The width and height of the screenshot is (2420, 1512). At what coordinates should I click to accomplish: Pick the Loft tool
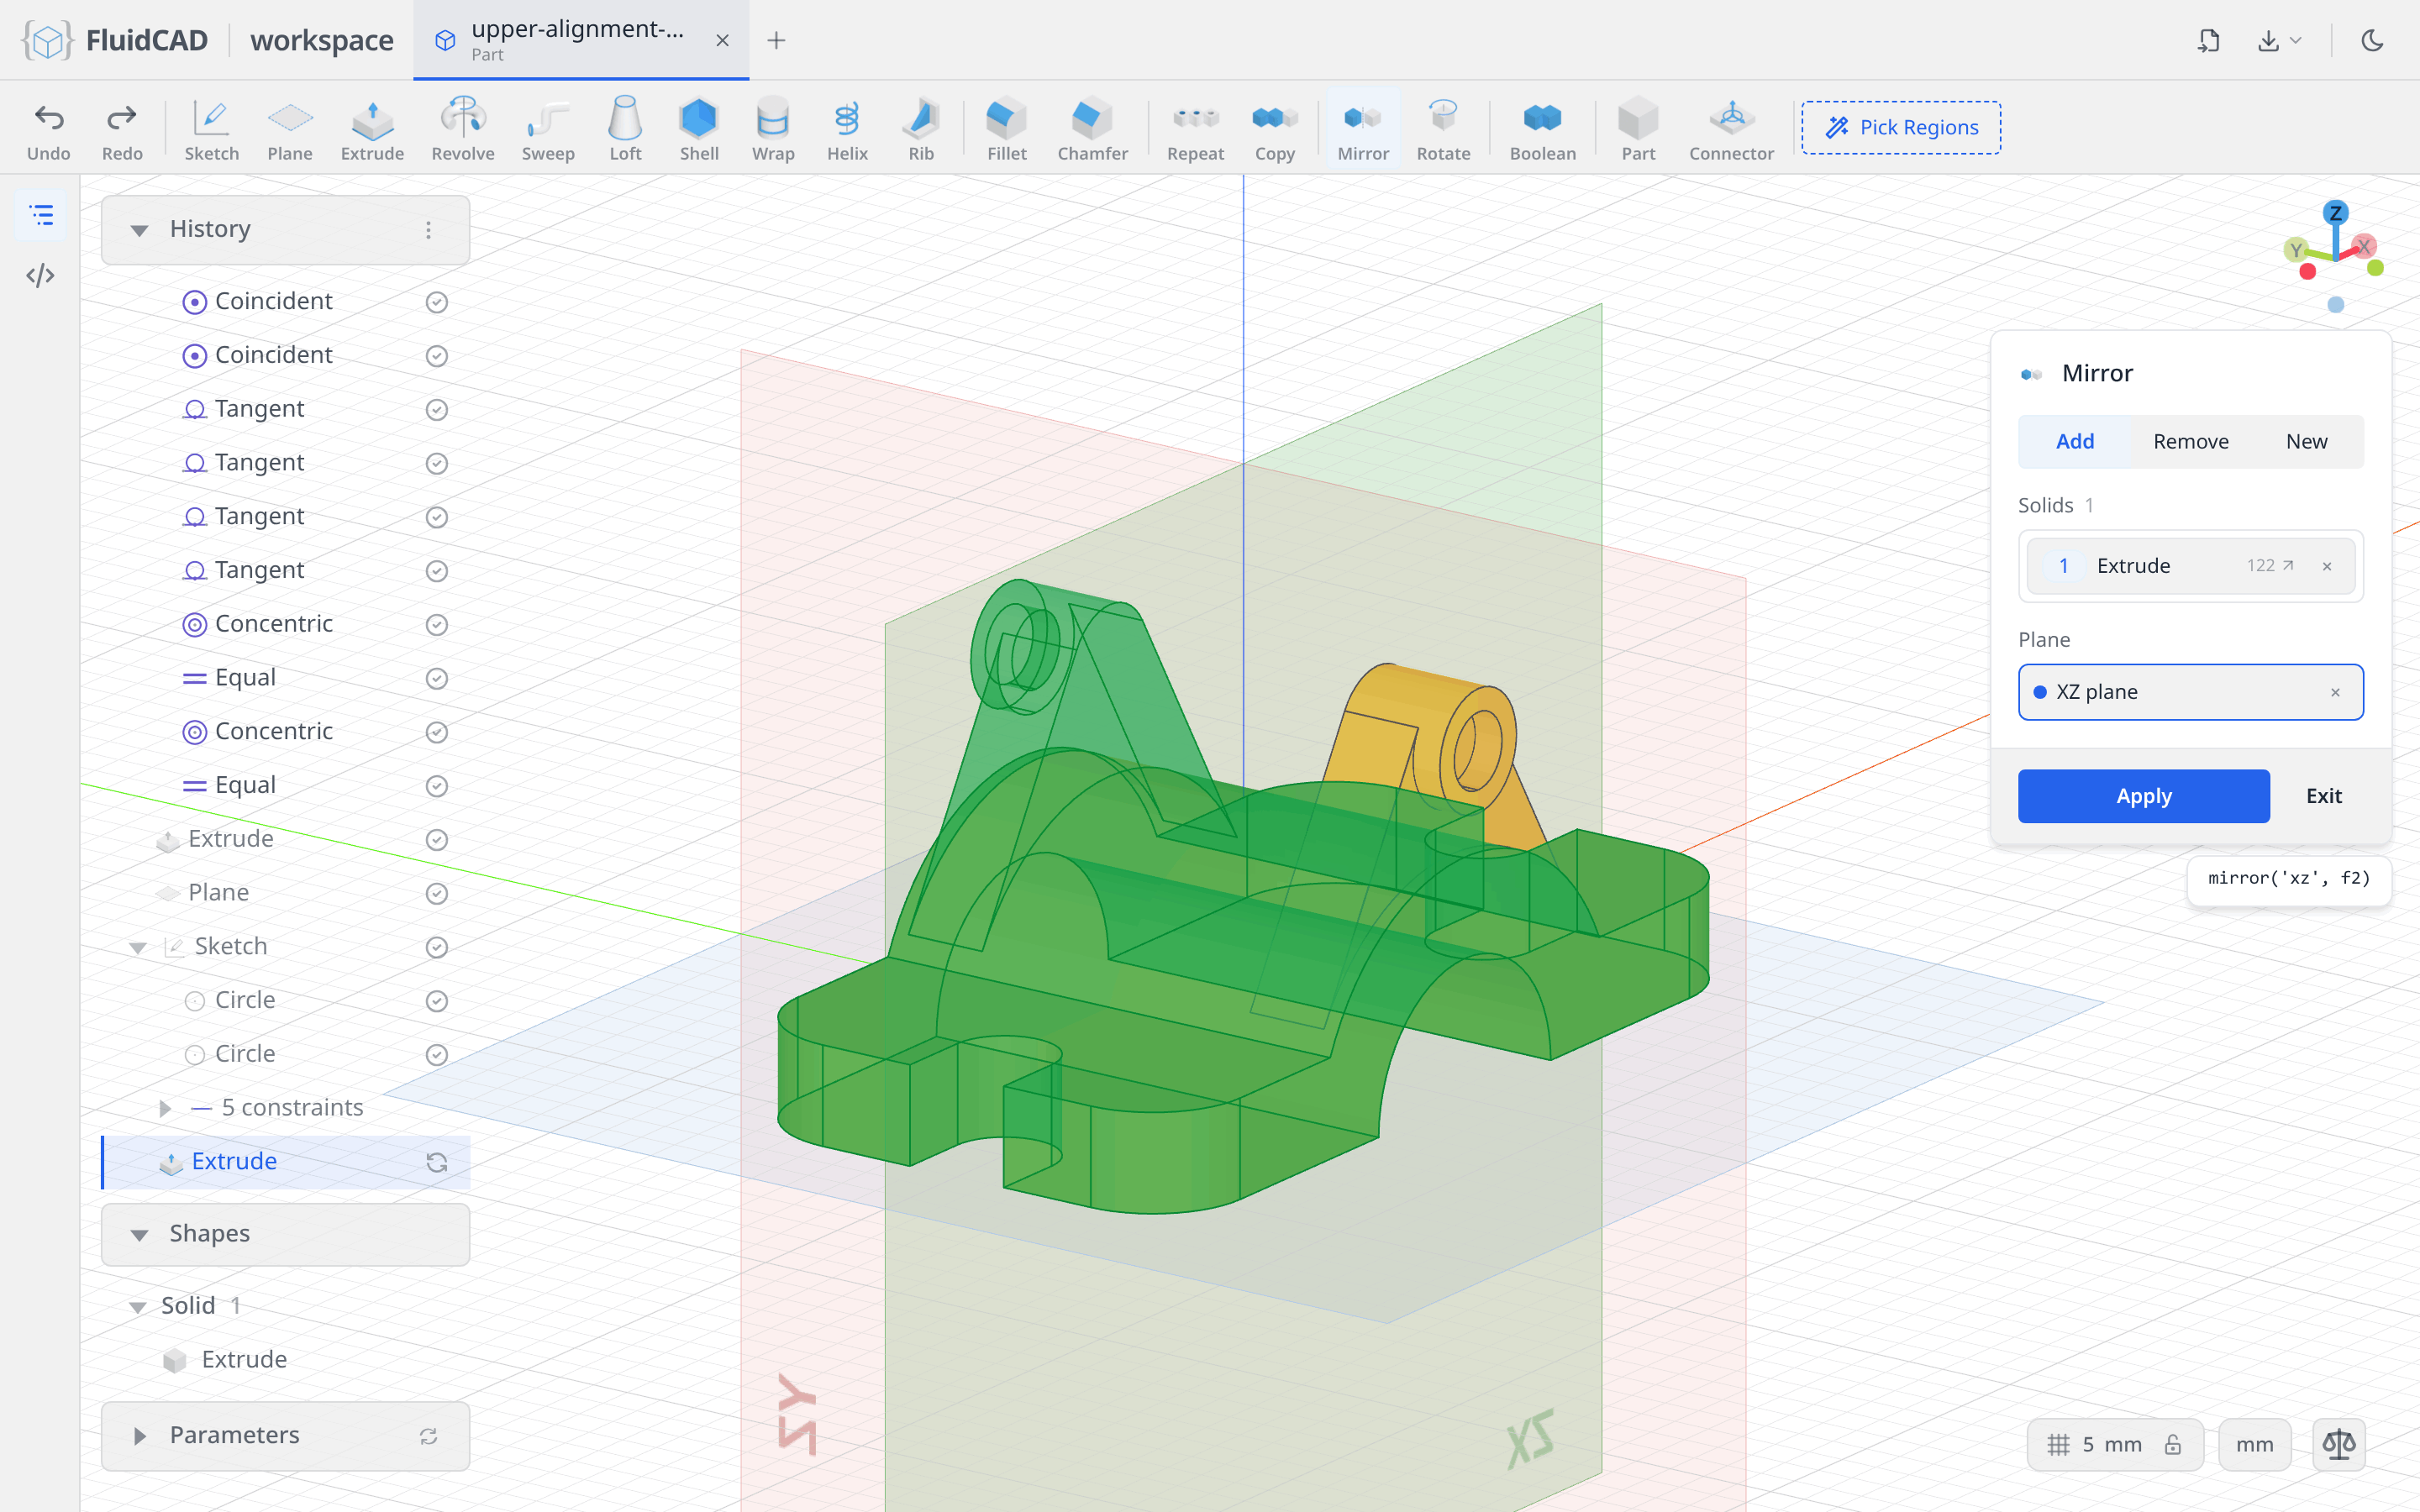click(x=625, y=129)
